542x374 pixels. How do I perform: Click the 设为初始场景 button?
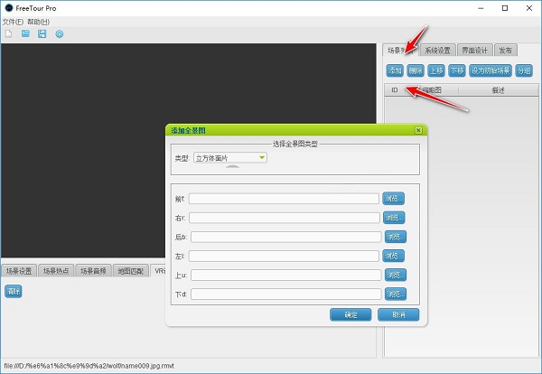(x=491, y=70)
